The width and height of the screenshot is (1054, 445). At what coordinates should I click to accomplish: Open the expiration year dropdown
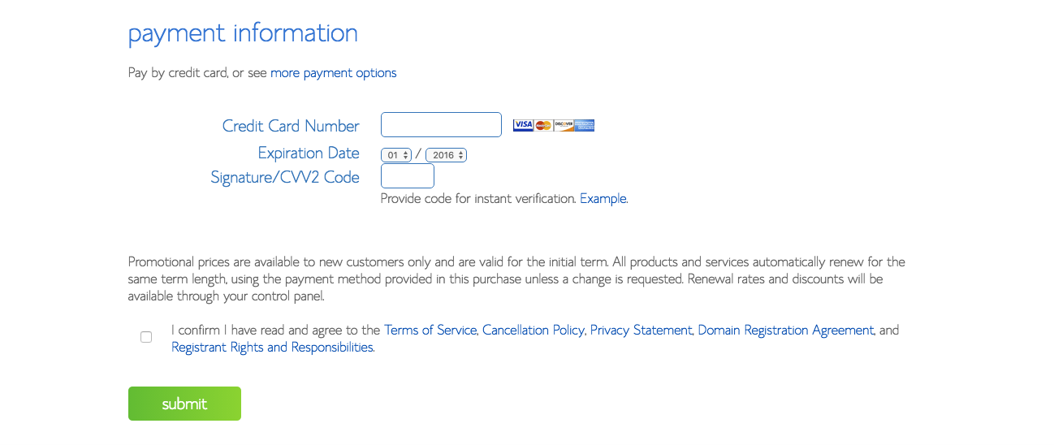(x=446, y=155)
